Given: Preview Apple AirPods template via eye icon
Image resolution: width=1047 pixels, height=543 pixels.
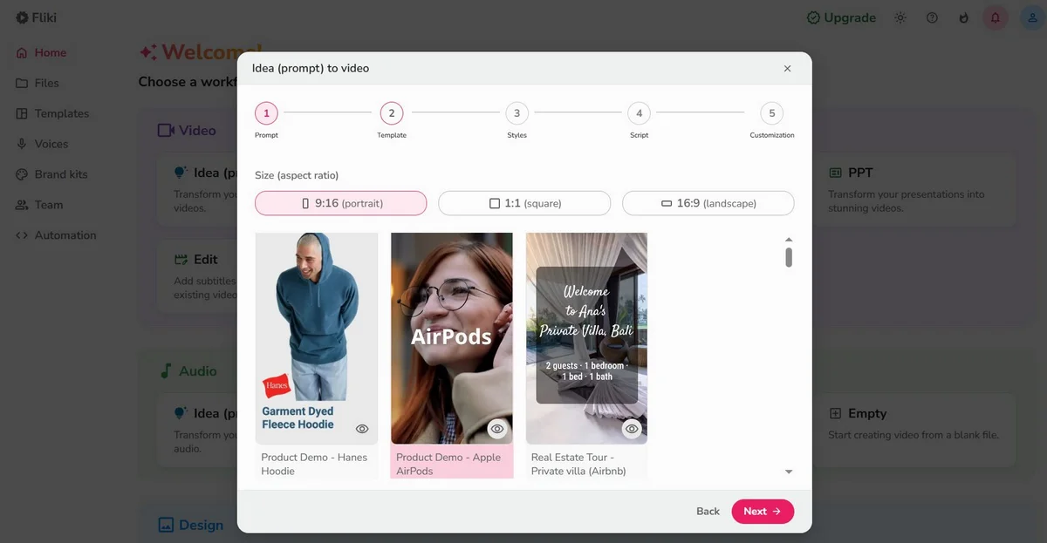Looking at the screenshot, I should [x=497, y=429].
